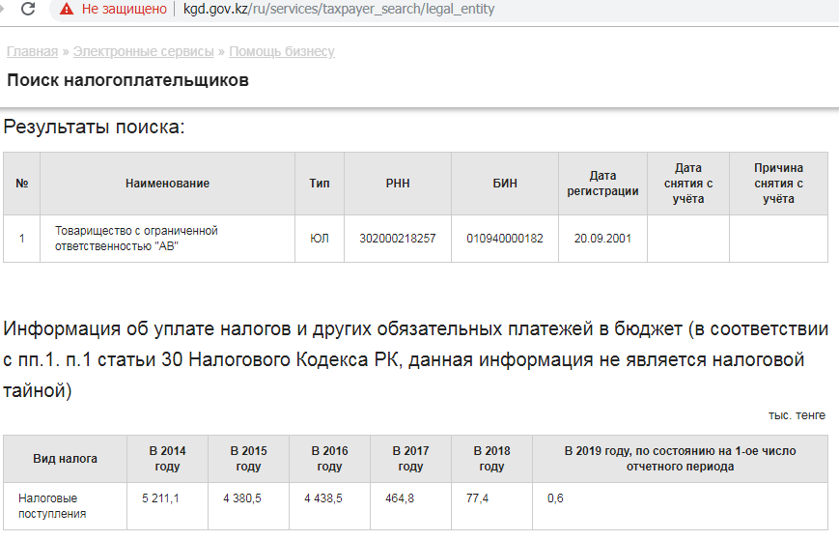
Task: Click the 'Информация об уплате налогов' section heading
Action: tap(416, 359)
